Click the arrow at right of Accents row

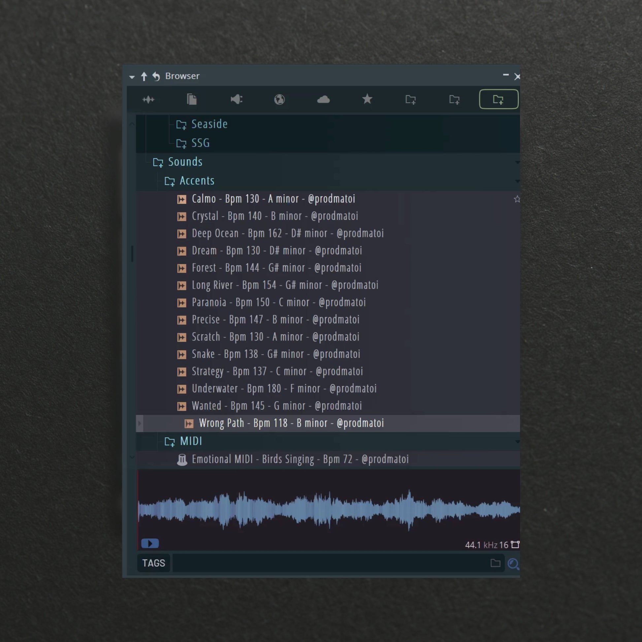[x=517, y=181]
